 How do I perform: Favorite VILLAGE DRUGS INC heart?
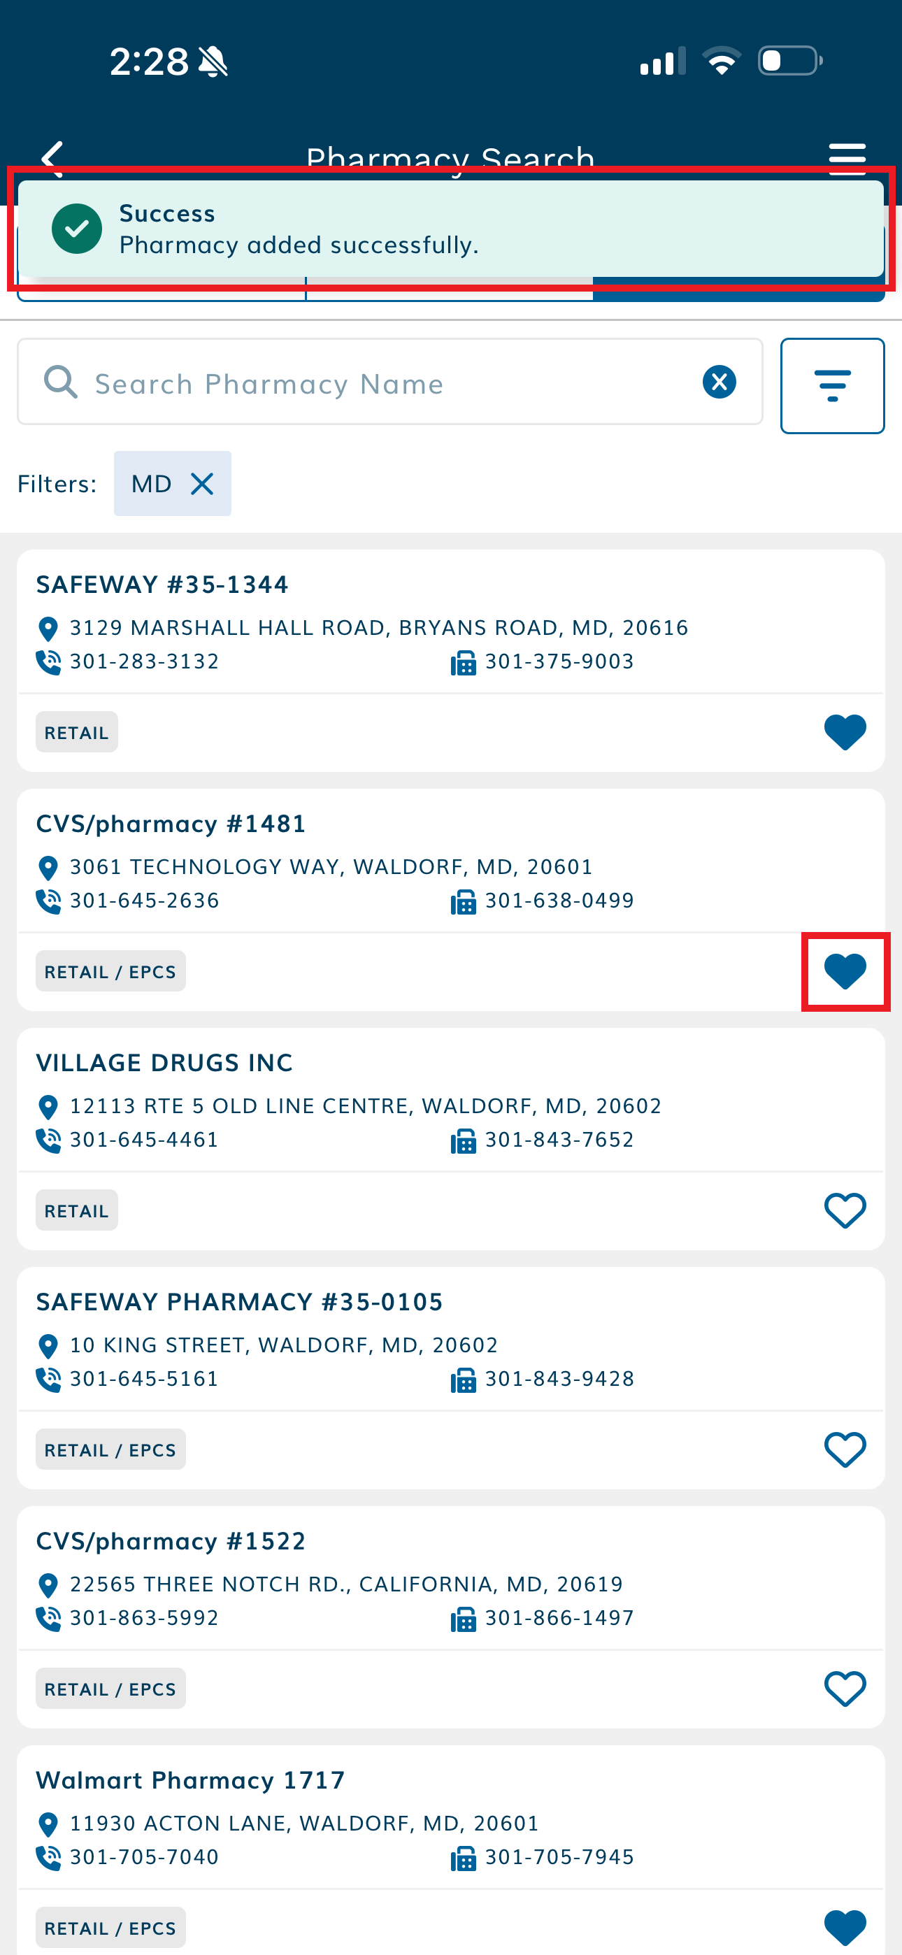pos(844,1210)
